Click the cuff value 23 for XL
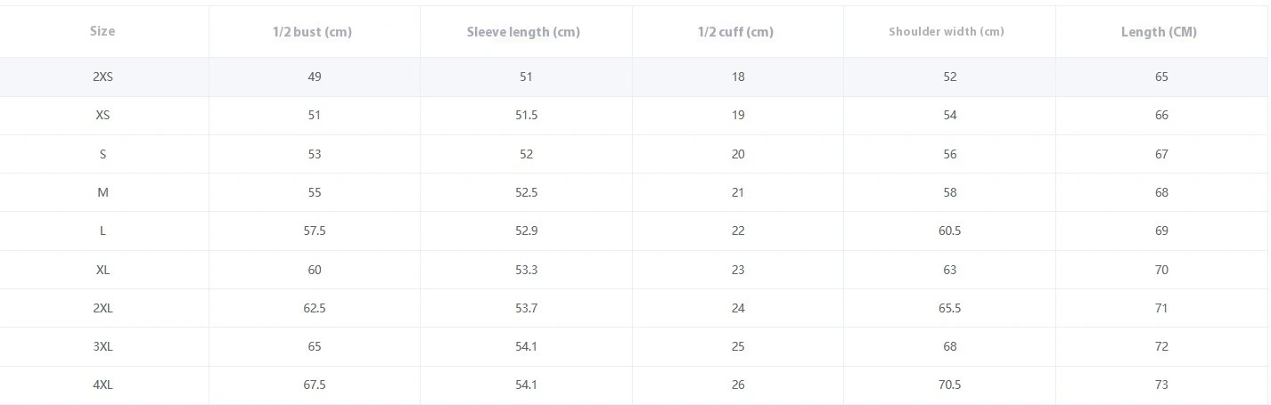The image size is (1271, 405). click(x=738, y=270)
